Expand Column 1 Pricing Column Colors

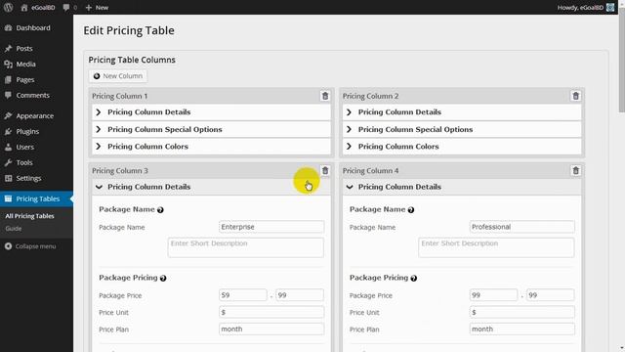tap(211, 147)
